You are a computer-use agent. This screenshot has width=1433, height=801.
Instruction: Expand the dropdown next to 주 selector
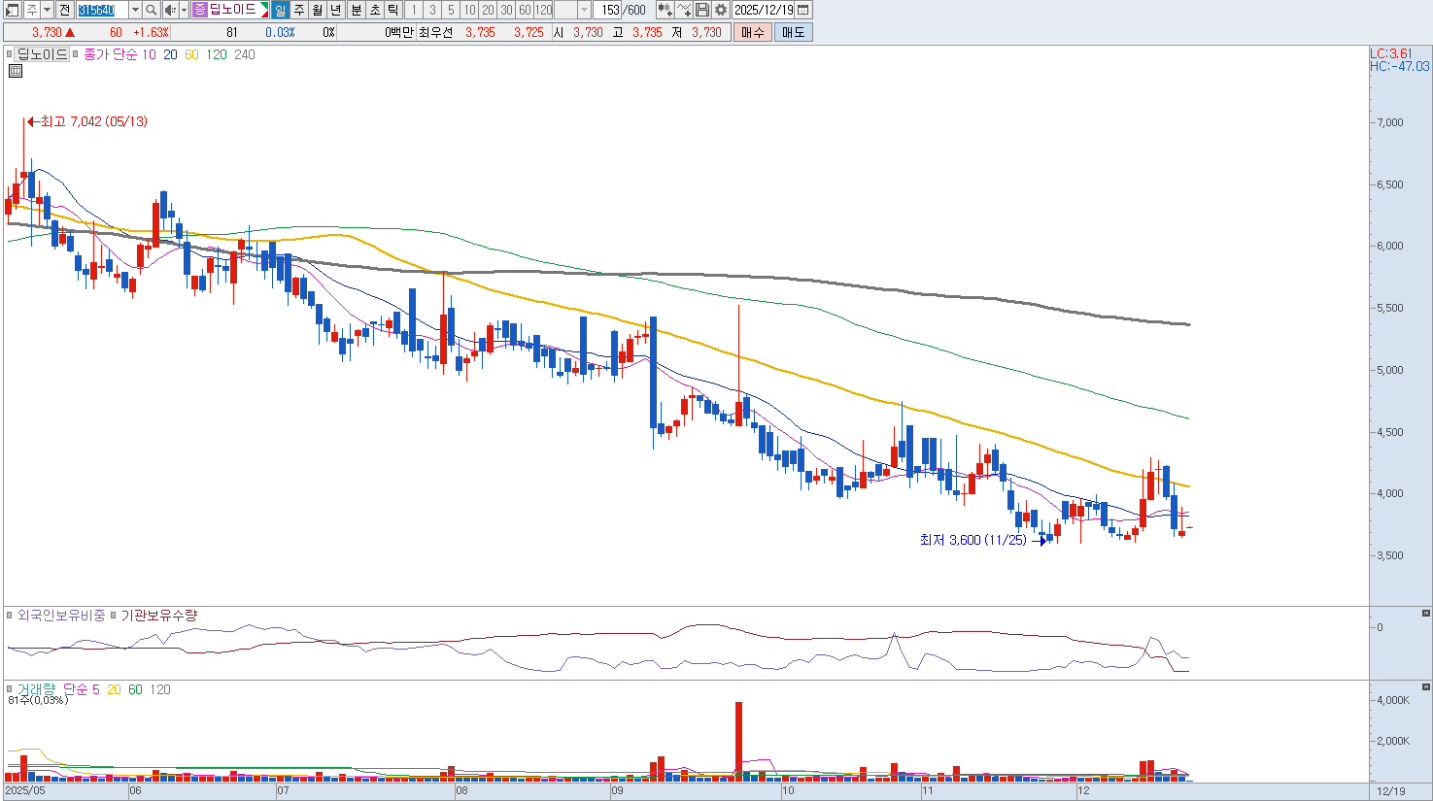pos(47,10)
